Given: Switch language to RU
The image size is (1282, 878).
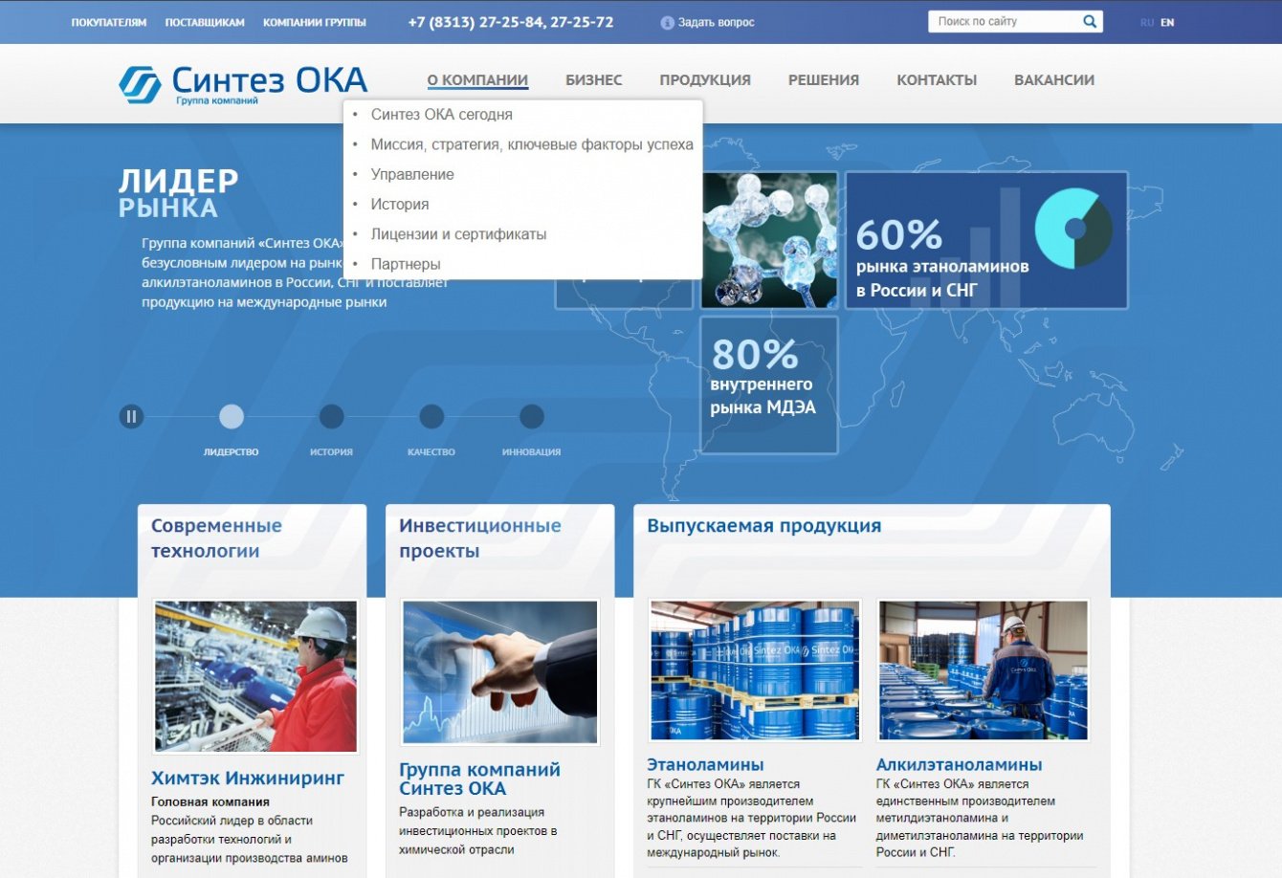Looking at the screenshot, I should tap(1147, 23).
